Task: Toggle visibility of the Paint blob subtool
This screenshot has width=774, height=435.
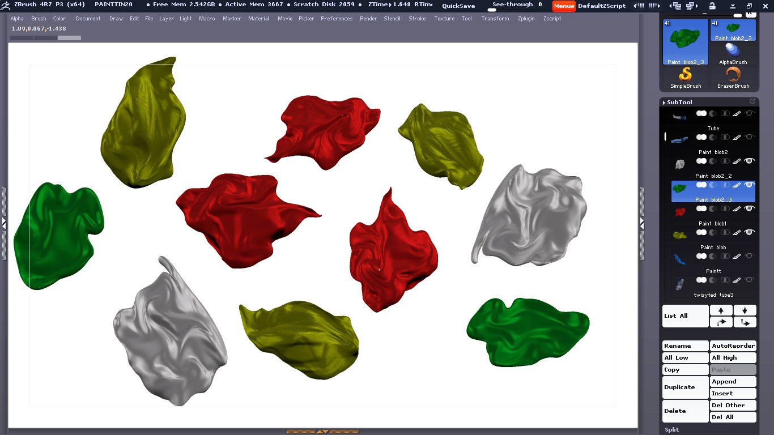Action: pos(750,233)
